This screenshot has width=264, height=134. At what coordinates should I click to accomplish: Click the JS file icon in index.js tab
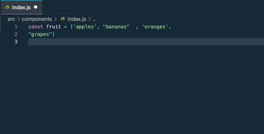(x=7, y=7)
